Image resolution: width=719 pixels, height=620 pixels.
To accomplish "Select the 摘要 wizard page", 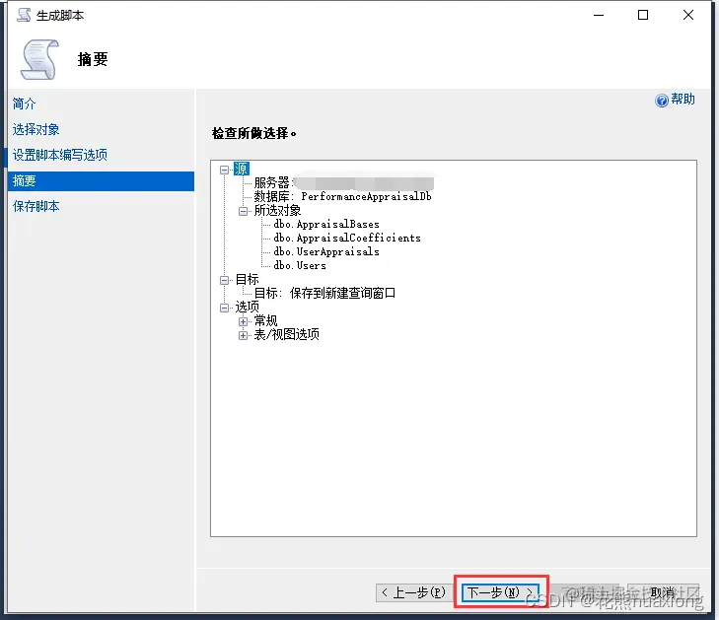I will tap(101, 181).
